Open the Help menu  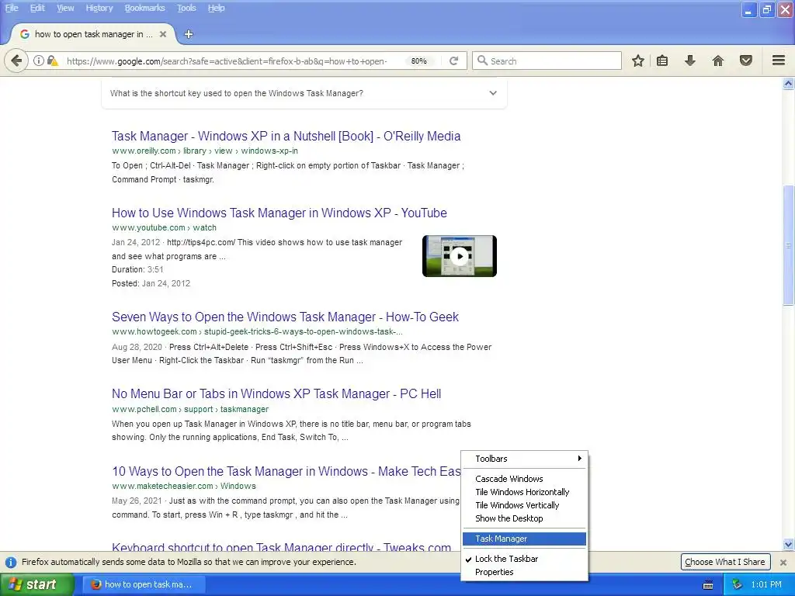[x=217, y=8]
